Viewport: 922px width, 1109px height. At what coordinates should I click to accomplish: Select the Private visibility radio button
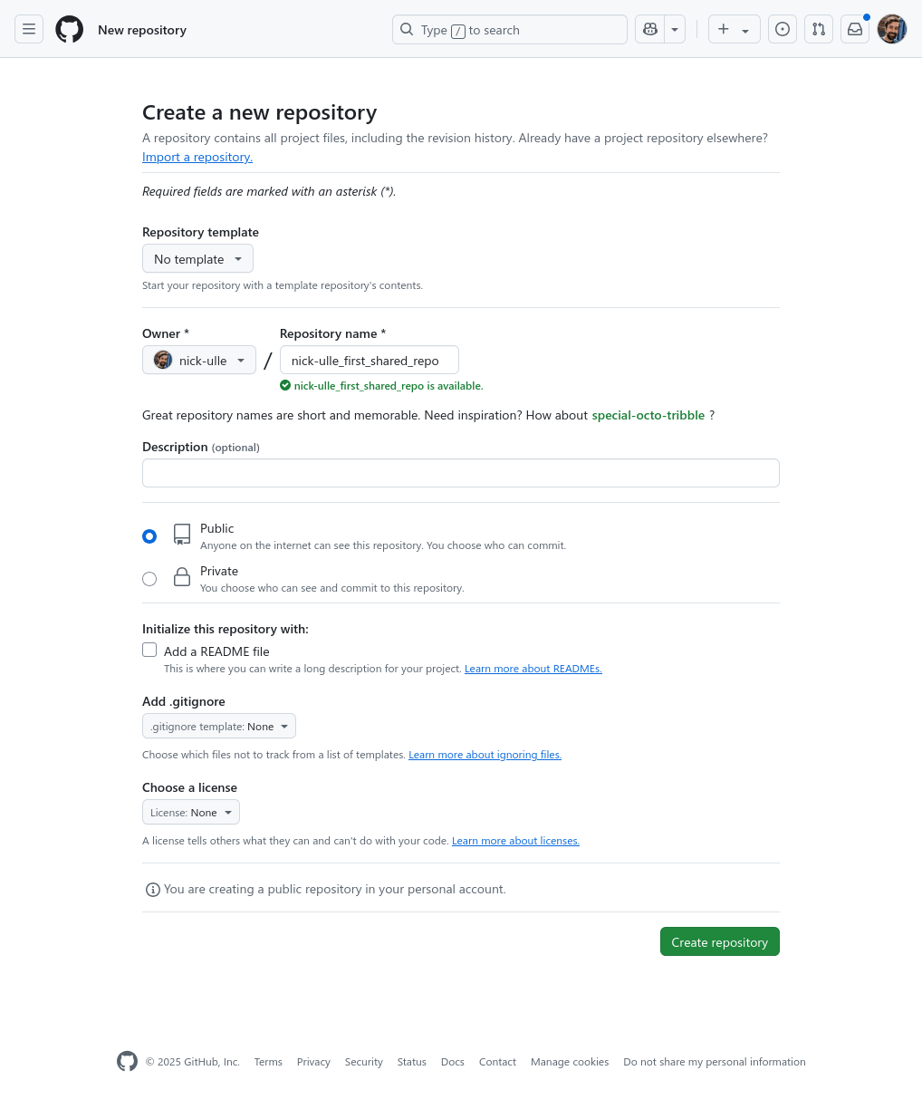coord(149,579)
